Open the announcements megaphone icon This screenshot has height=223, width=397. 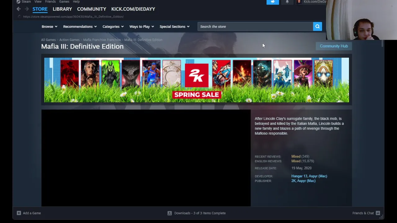(x=273, y=2)
